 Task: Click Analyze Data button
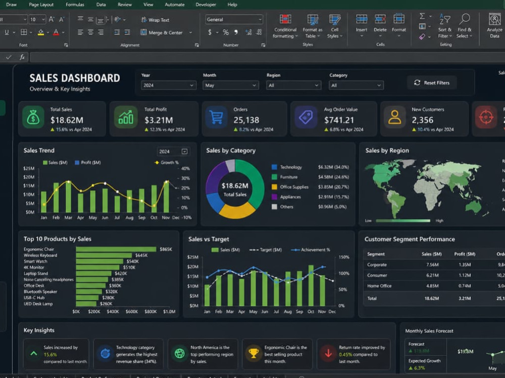click(x=495, y=26)
